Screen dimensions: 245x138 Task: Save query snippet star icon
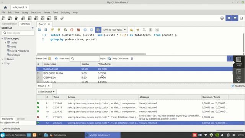[x=131, y=30]
